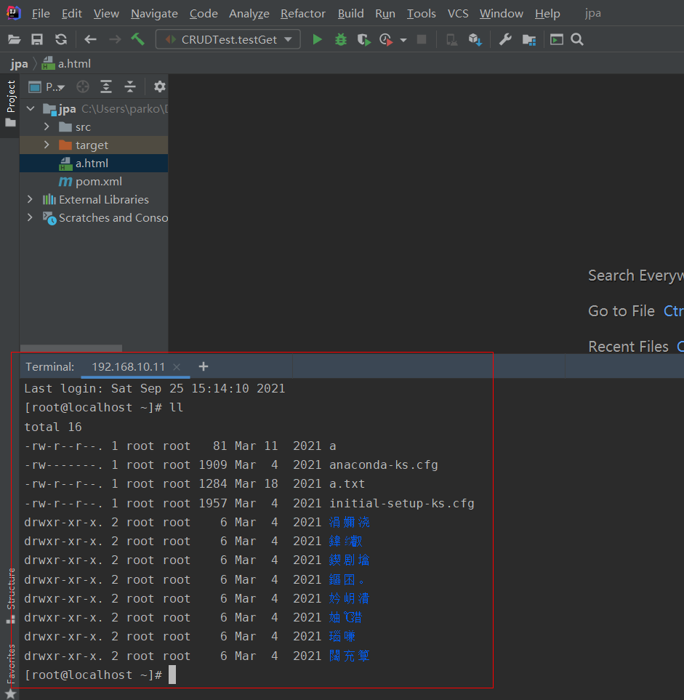Open the Analyze menu
The image size is (684, 700).
pos(249,14)
